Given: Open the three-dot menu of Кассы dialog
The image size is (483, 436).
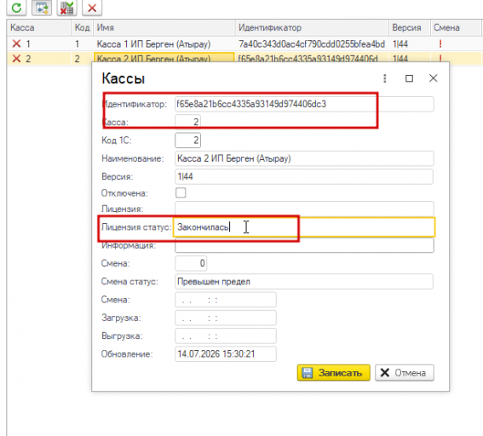Looking at the screenshot, I should [x=384, y=78].
